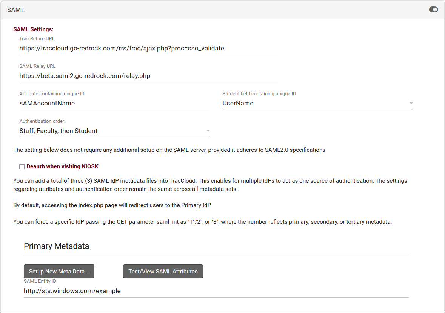Click the SAML panel header title
445x313 pixels.
(x=16, y=10)
